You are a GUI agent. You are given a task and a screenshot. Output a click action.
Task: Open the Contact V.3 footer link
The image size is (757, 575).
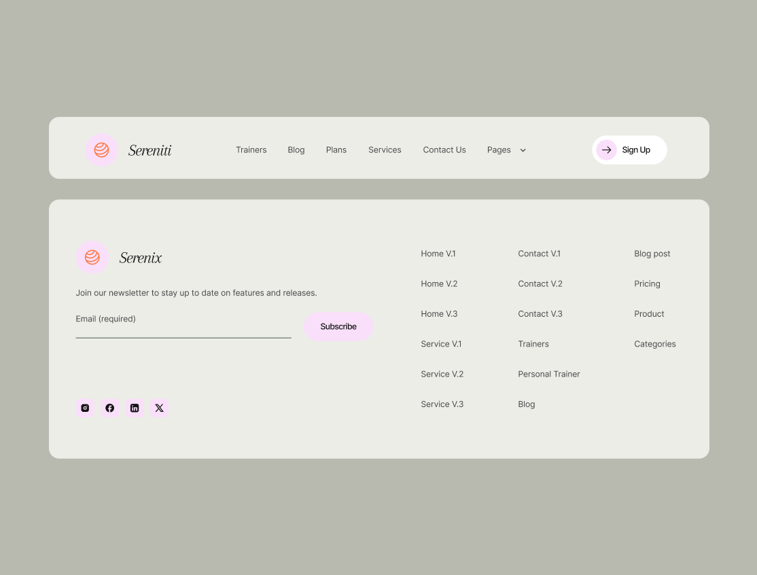click(x=540, y=314)
